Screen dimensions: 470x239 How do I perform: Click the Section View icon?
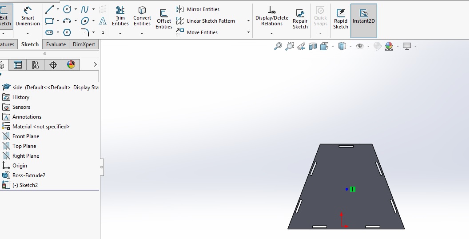coord(313,46)
